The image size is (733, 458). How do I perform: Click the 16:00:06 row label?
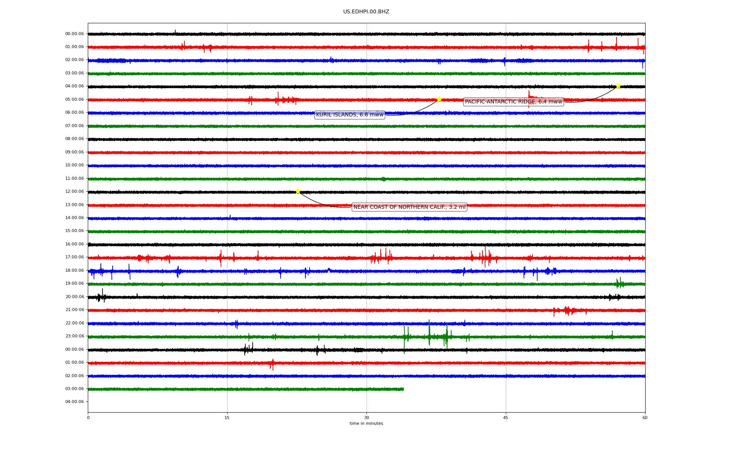74,244
